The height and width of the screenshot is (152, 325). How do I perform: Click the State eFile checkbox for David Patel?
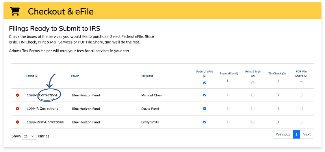tap(228, 109)
